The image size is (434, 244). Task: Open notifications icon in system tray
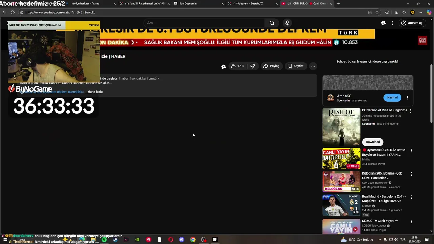point(427,240)
